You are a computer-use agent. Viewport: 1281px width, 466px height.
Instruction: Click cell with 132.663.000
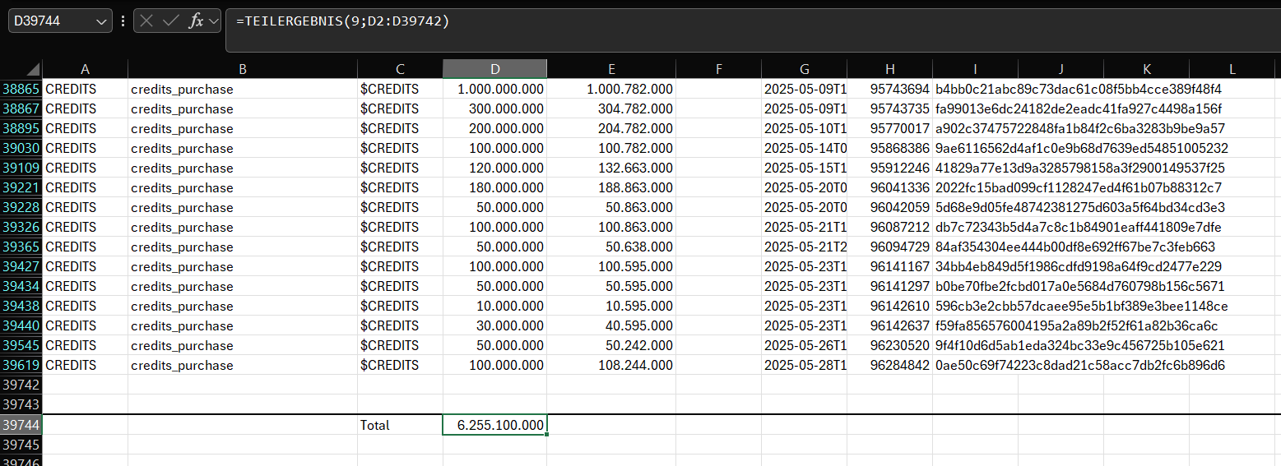tap(611, 168)
